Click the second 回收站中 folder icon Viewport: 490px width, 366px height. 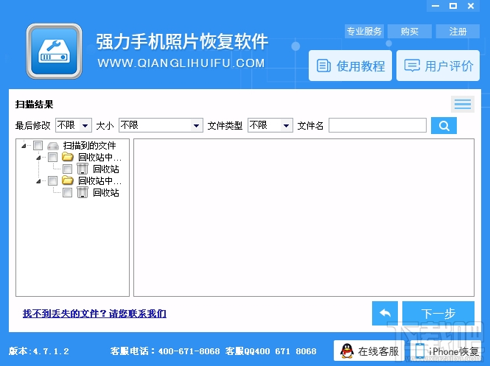[68, 180]
